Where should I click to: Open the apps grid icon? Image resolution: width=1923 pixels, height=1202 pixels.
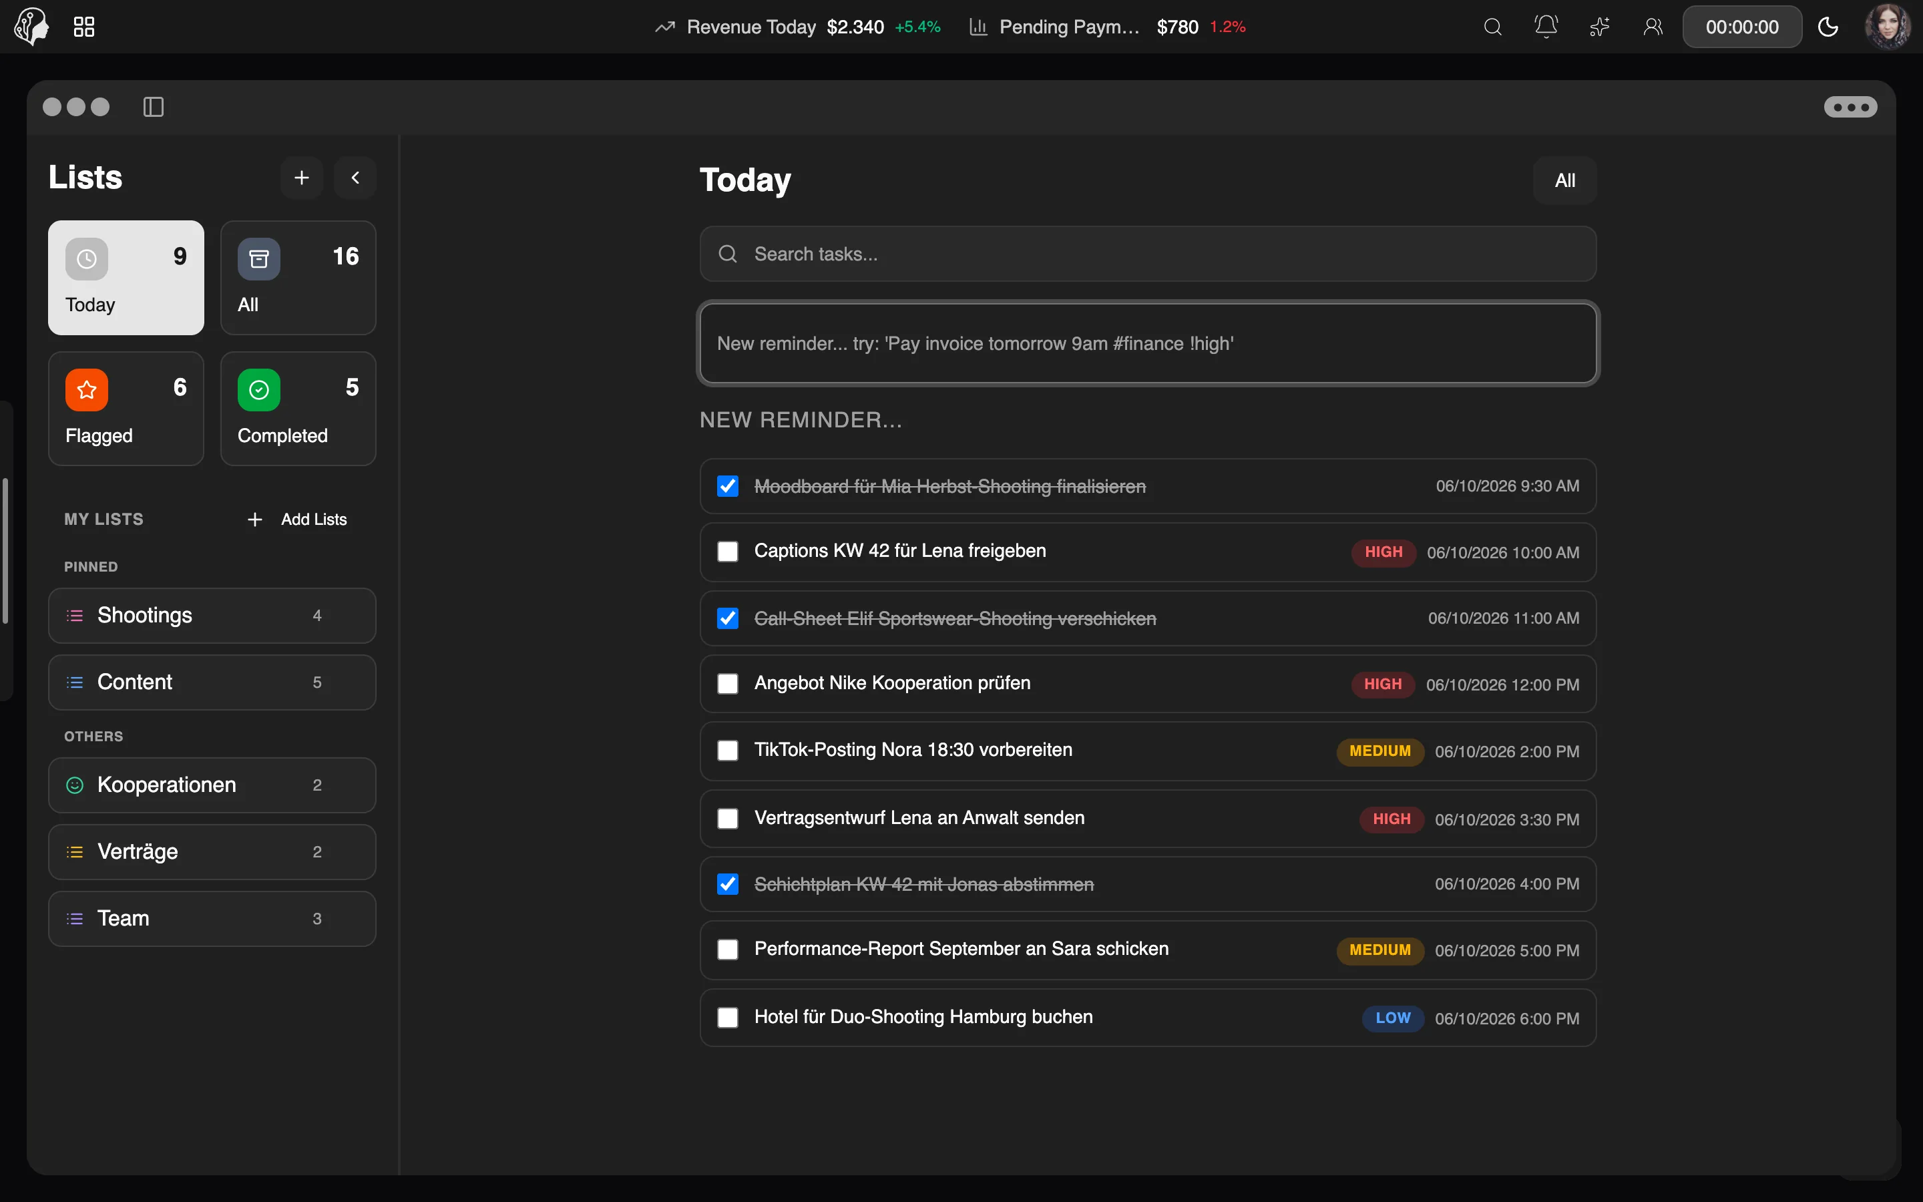(83, 27)
